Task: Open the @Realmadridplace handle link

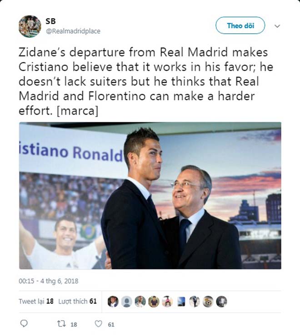Action: (73, 31)
